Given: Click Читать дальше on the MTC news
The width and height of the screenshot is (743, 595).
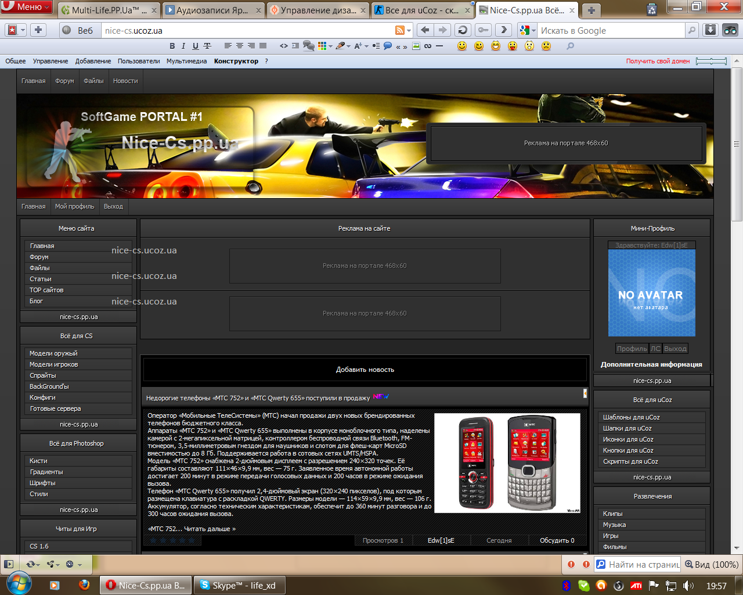Looking at the screenshot, I should [x=210, y=529].
